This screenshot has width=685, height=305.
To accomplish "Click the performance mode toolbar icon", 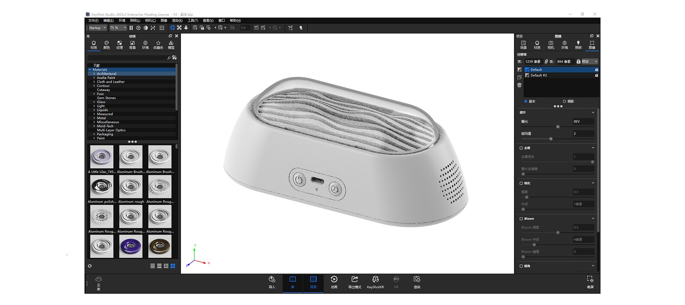I will [x=138, y=28].
